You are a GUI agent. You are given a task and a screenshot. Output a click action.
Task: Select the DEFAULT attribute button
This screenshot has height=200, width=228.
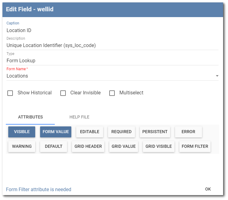(x=54, y=146)
